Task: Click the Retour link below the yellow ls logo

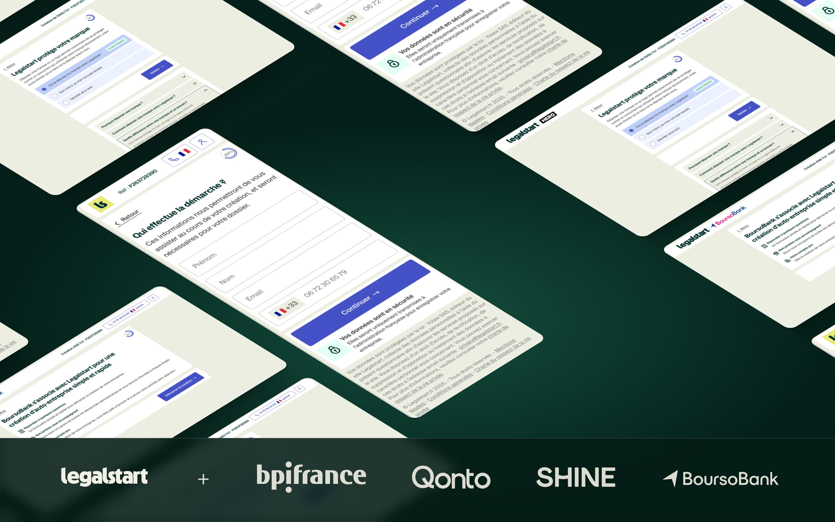Action: (x=127, y=218)
